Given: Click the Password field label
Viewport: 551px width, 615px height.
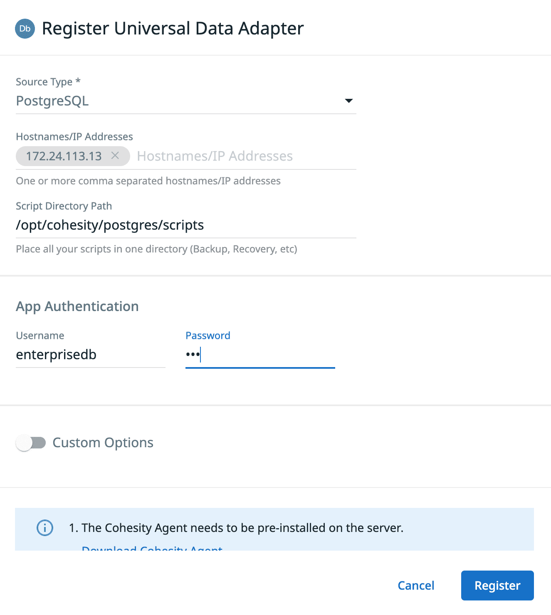Looking at the screenshot, I should (x=208, y=336).
